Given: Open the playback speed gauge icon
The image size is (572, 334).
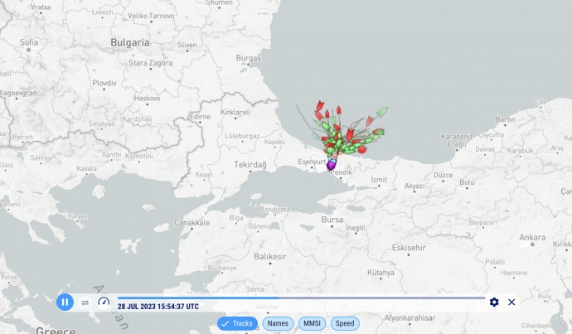Looking at the screenshot, I should click(x=104, y=303).
